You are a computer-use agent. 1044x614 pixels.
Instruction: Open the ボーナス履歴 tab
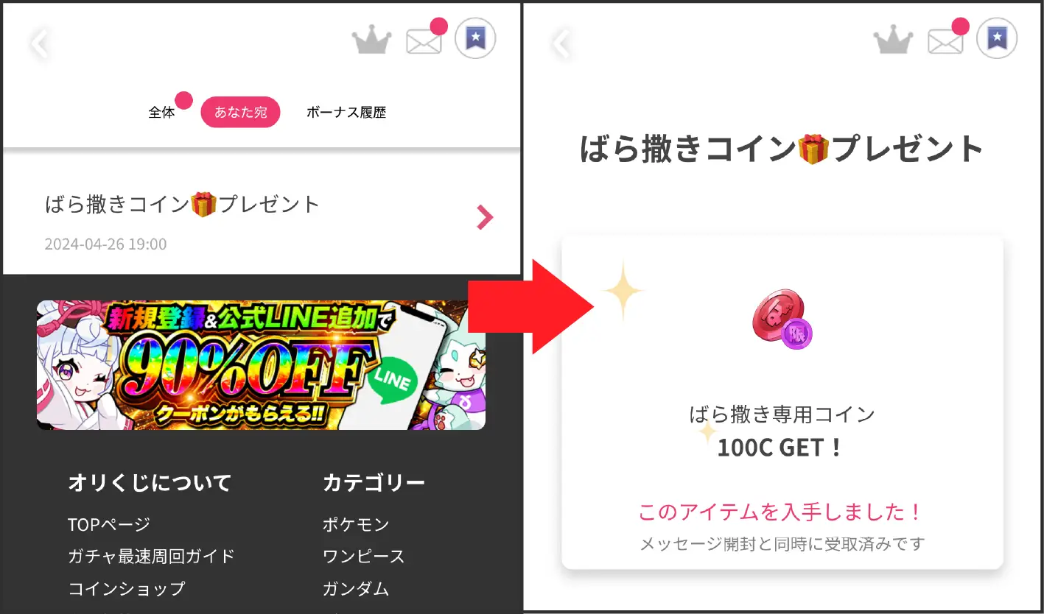(346, 113)
